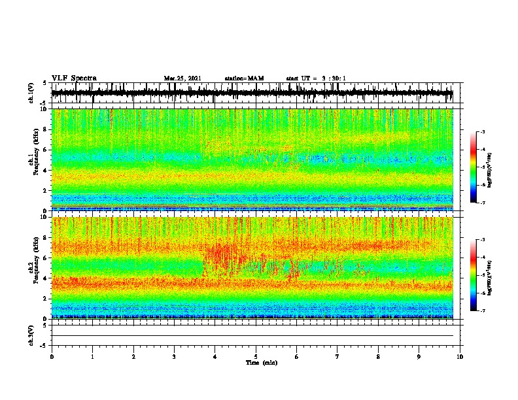Click the flat ch.3 voltage trace line
518x400 pixels.
pyautogui.click(x=252, y=336)
